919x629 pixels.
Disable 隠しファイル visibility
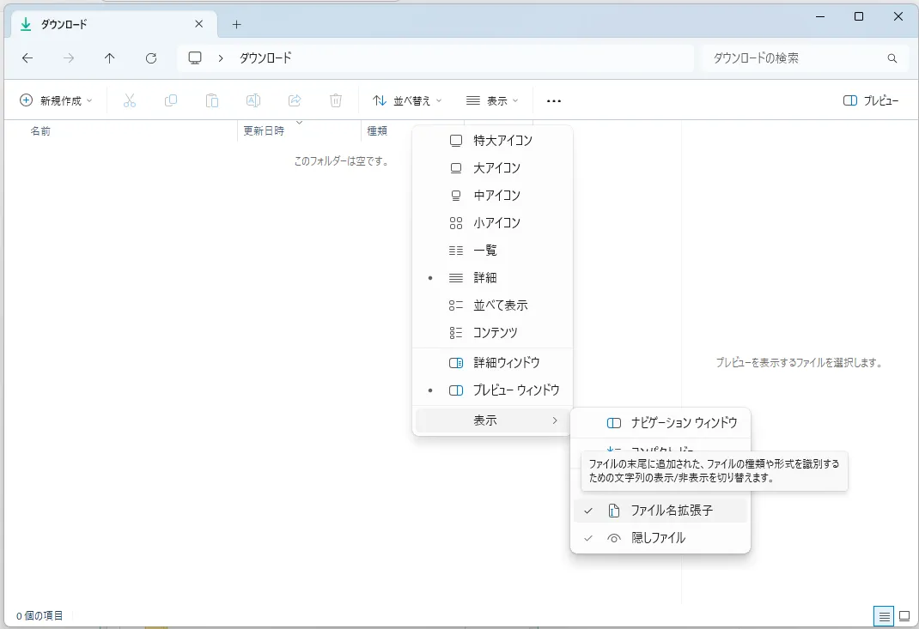coord(657,538)
